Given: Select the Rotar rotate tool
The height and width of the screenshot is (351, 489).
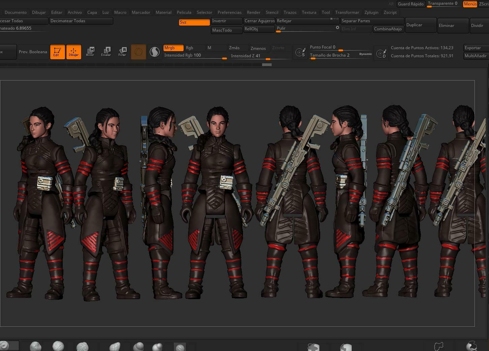Looking at the screenshot, I should (122, 52).
